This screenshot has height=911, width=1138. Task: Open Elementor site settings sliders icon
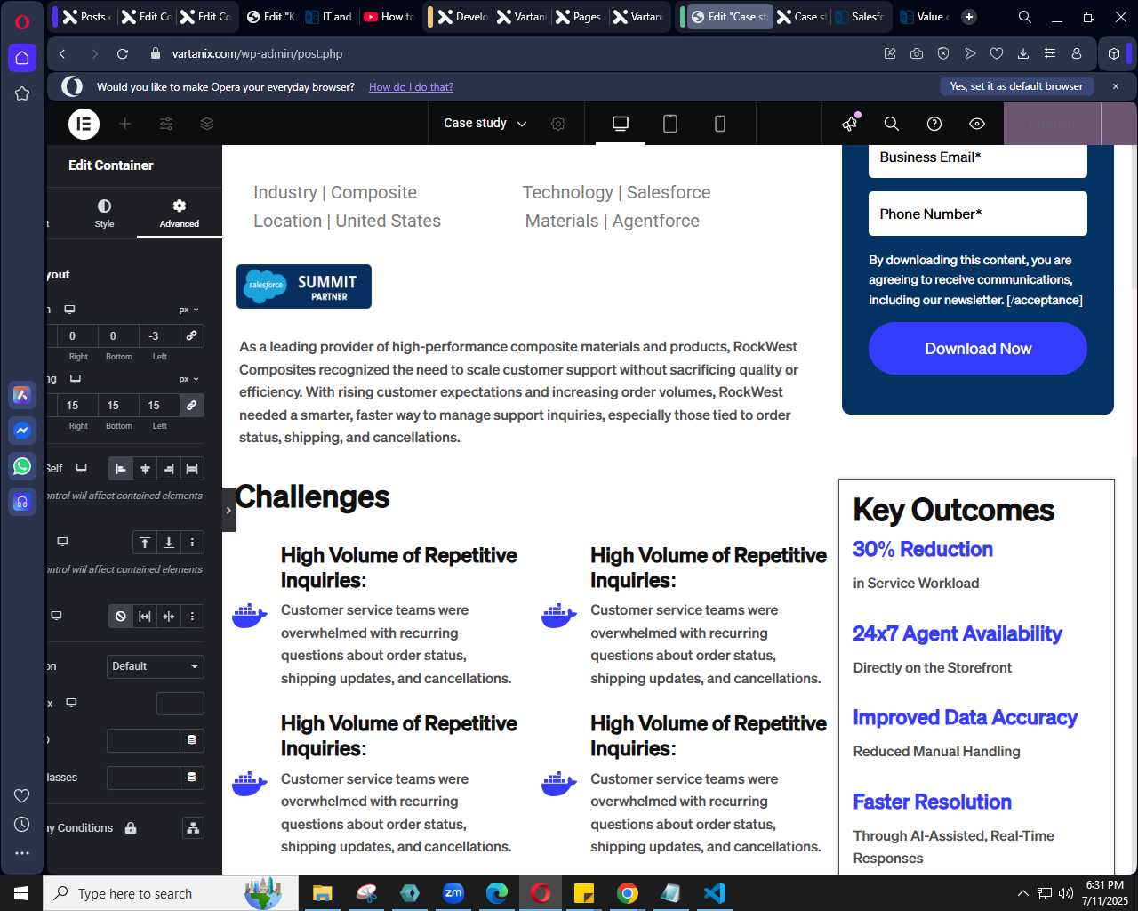(166, 124)
